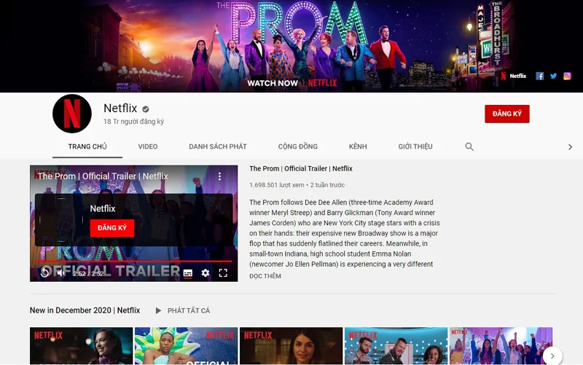The image size is (583, 365).
Task: Open The Prom Official Trailer title link
Action: (x=301, y=168)
